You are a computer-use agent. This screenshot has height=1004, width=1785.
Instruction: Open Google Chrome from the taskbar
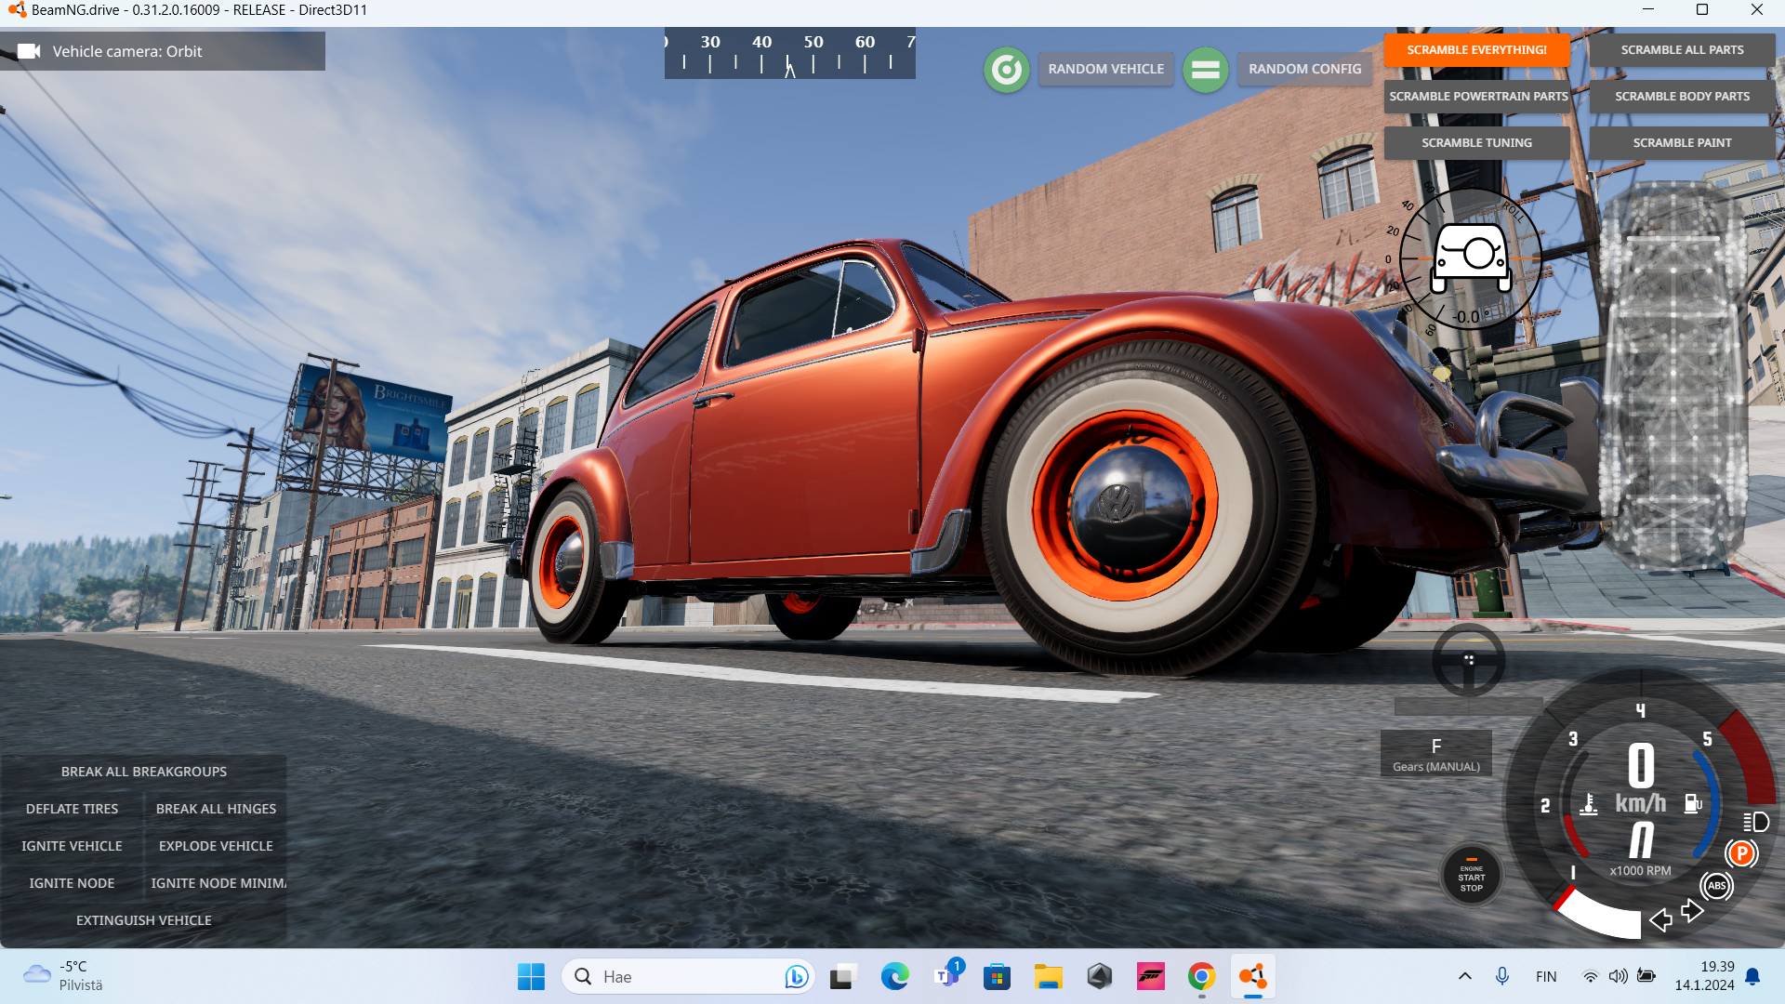tap(1200, 976)
